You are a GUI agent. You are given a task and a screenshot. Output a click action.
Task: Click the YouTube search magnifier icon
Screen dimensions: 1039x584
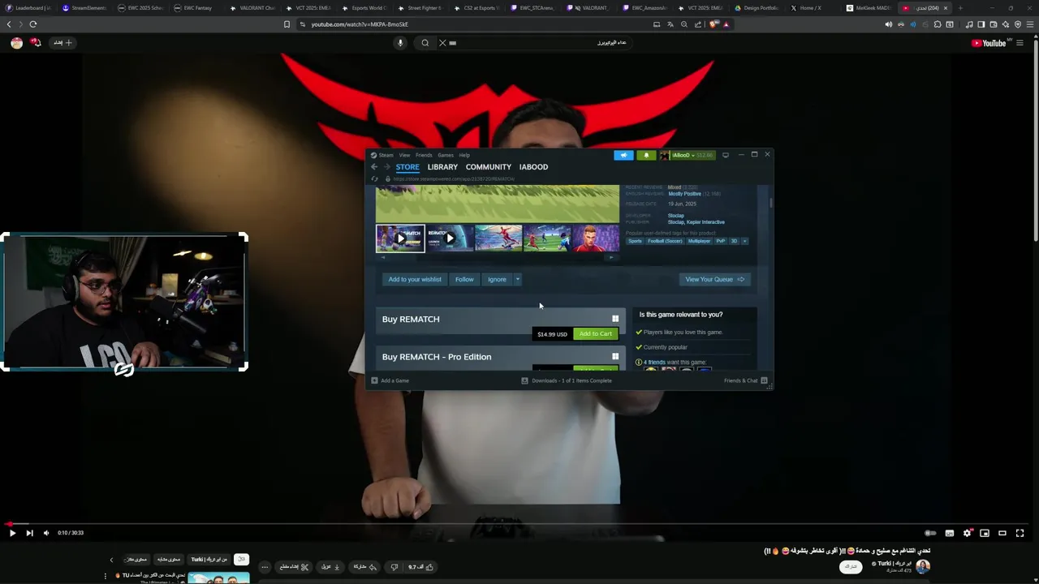tap(425, 43)
